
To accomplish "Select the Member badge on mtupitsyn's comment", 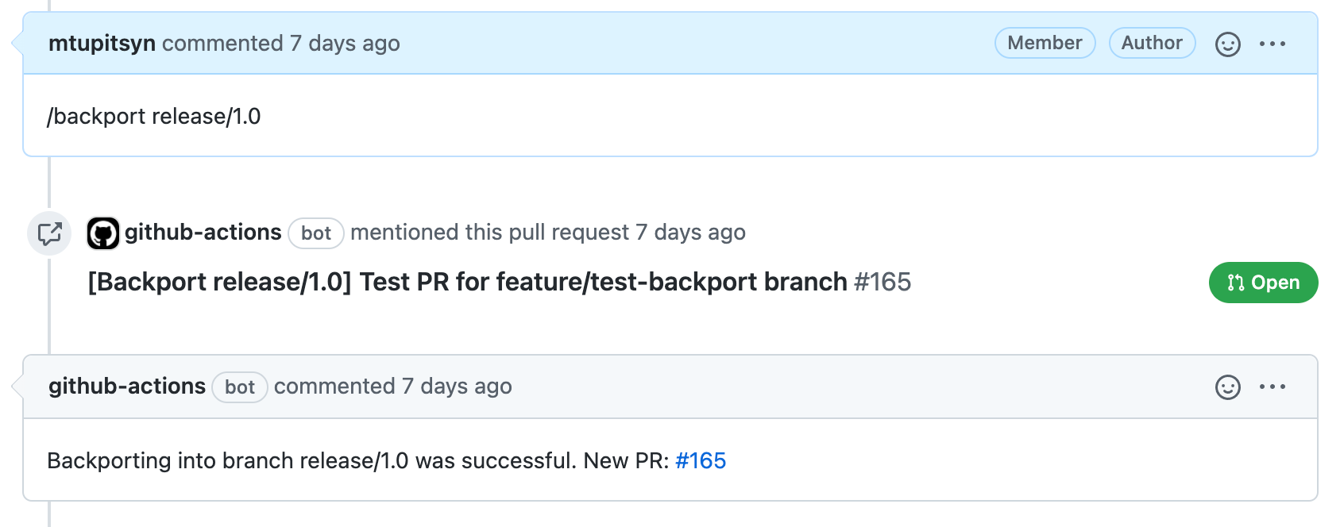I will point(1044,44).
